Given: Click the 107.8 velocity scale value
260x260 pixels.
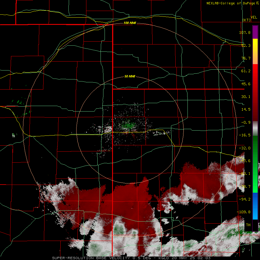Looking at the screenshot, I should click(x=245, y=32).
